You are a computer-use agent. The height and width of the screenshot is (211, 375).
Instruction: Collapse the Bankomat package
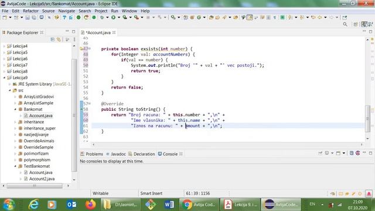[x=15, y=109]
